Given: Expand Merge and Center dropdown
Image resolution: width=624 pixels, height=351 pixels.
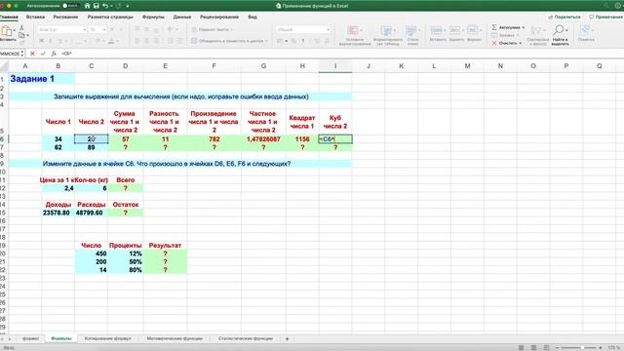Looking at the screenshot, I should coord(266,41).
